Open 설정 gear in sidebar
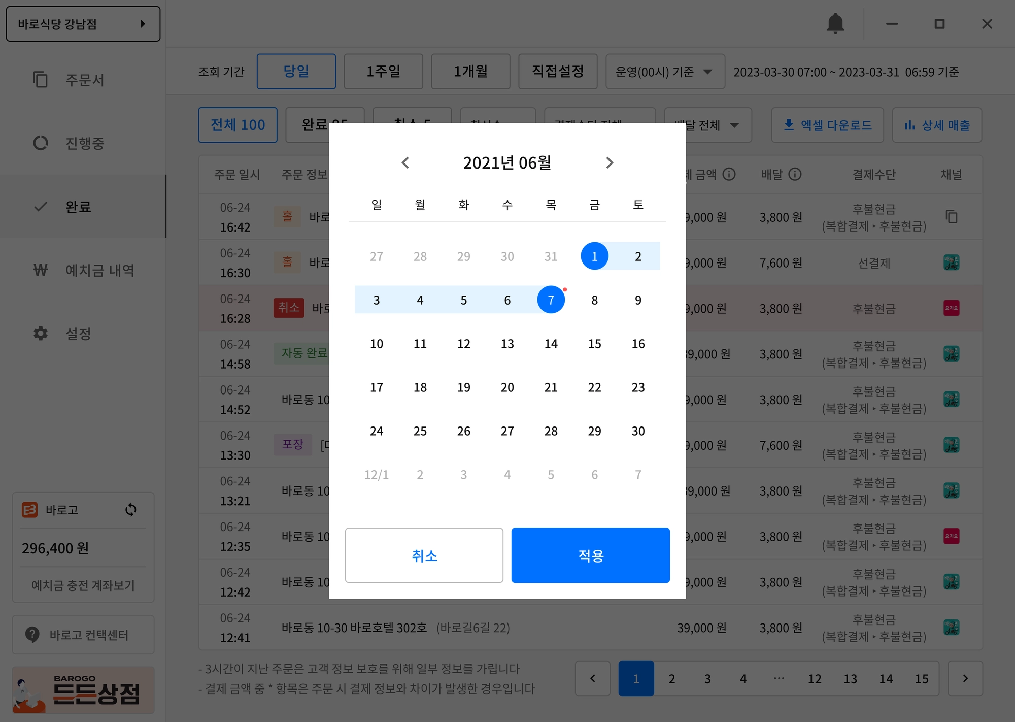This screenshot has height=722, width=1015. (41, 334)
